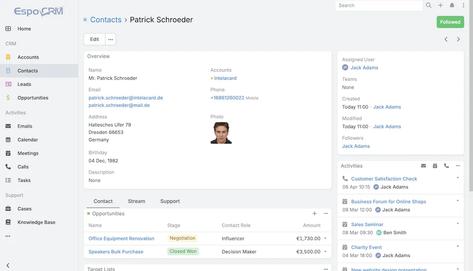Screen dimensions: 473x271
Task: Click the quick create plus icon in top bar
Action: point(440,5)
